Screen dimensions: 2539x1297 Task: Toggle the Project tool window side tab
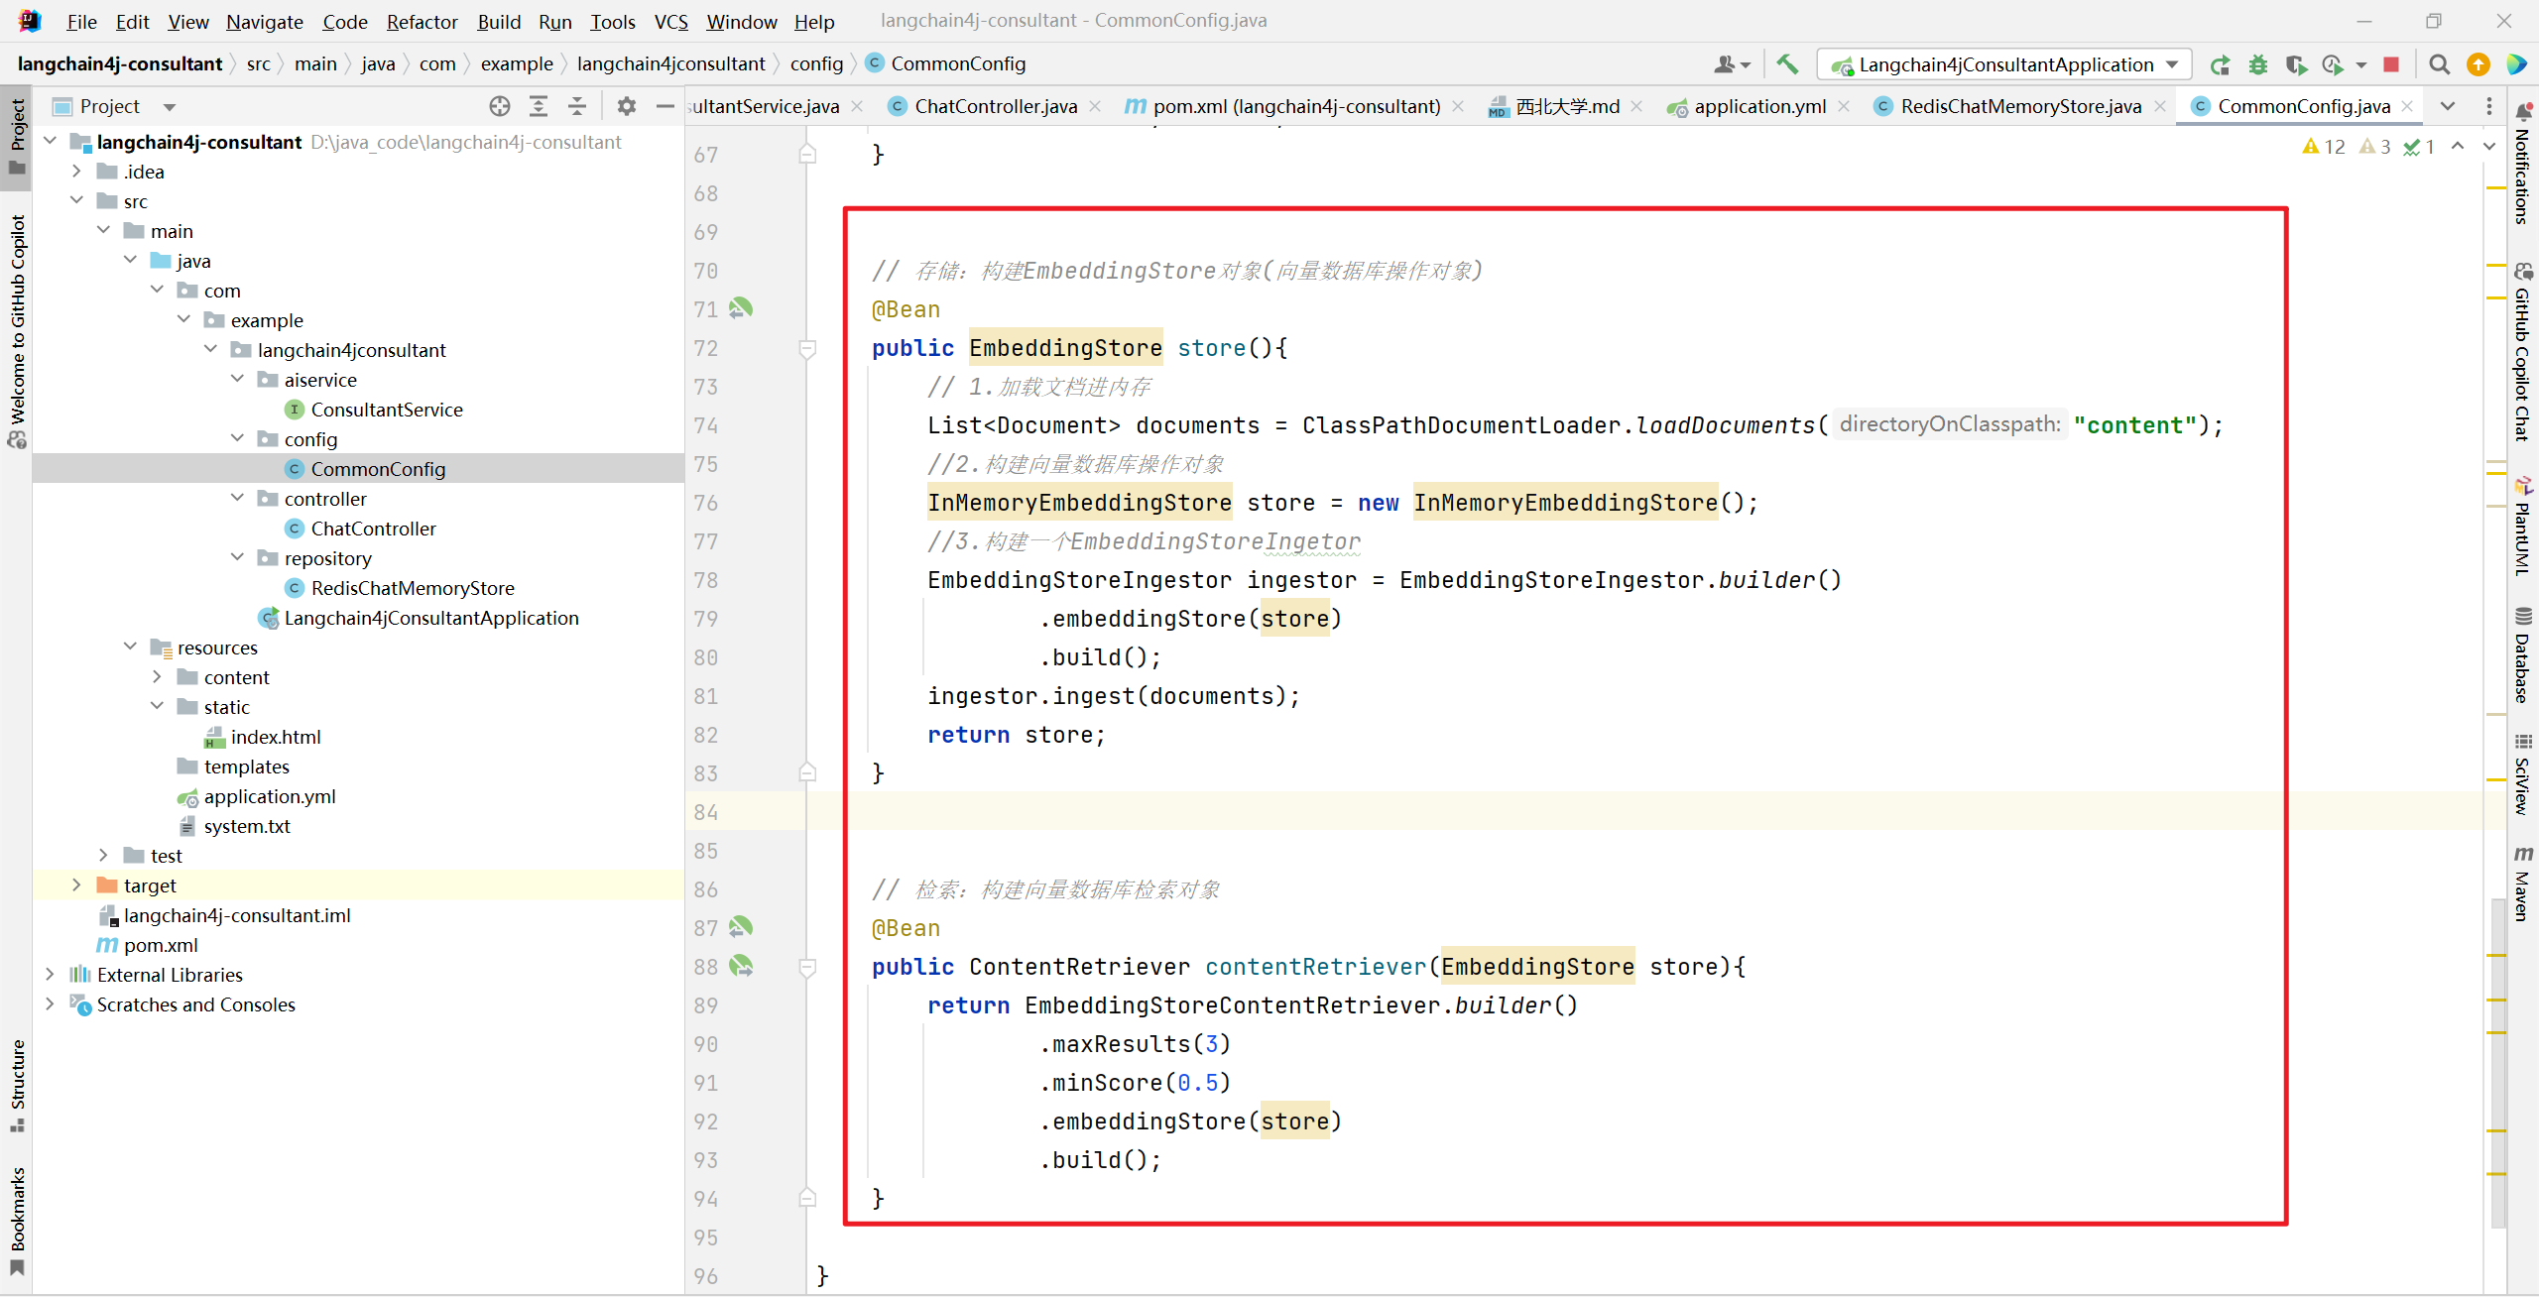click(x=17, y=136)
